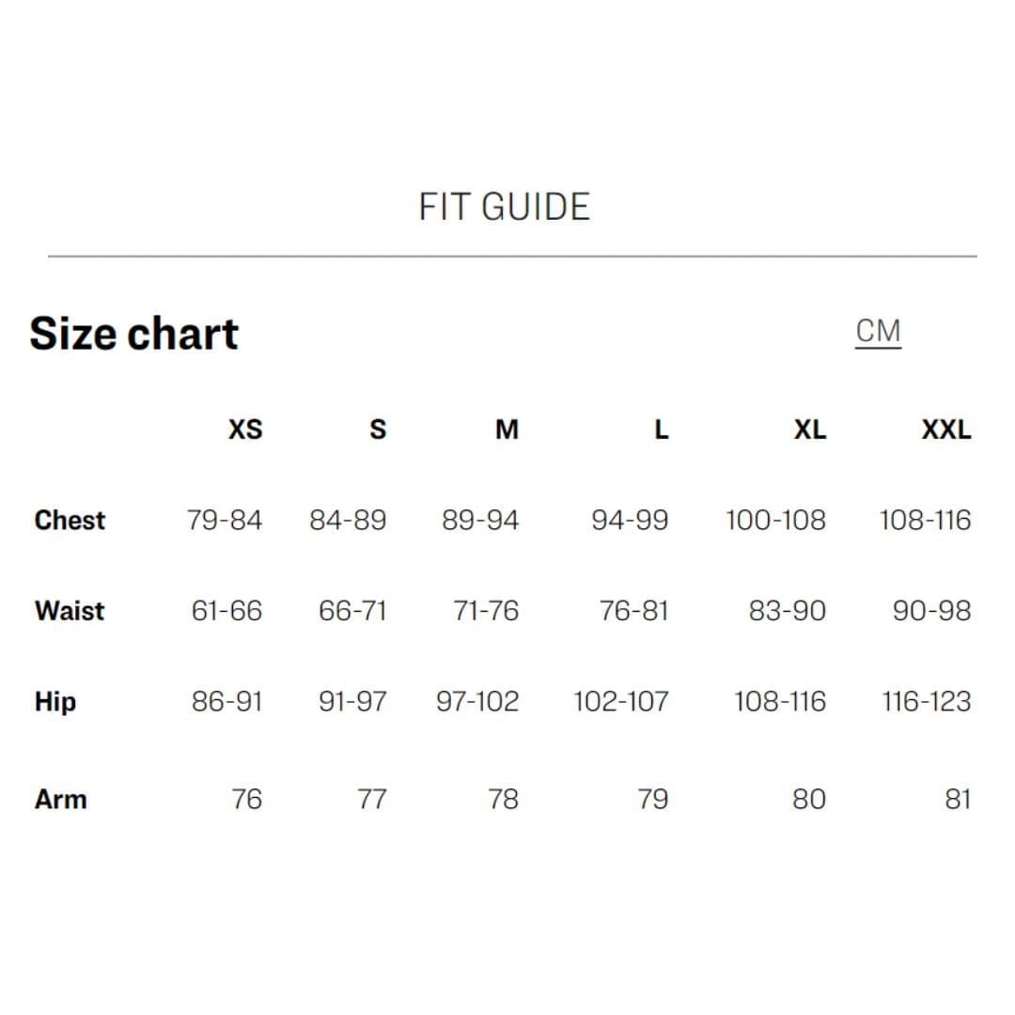Choose the XXL size column header
Screen dimensions: 1015x1015
coord(945,430)
